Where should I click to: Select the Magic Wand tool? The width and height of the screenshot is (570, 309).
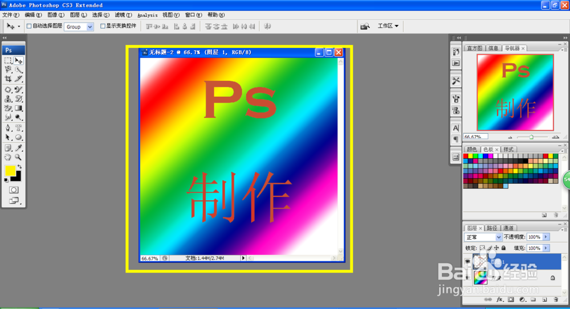(19, 70)
